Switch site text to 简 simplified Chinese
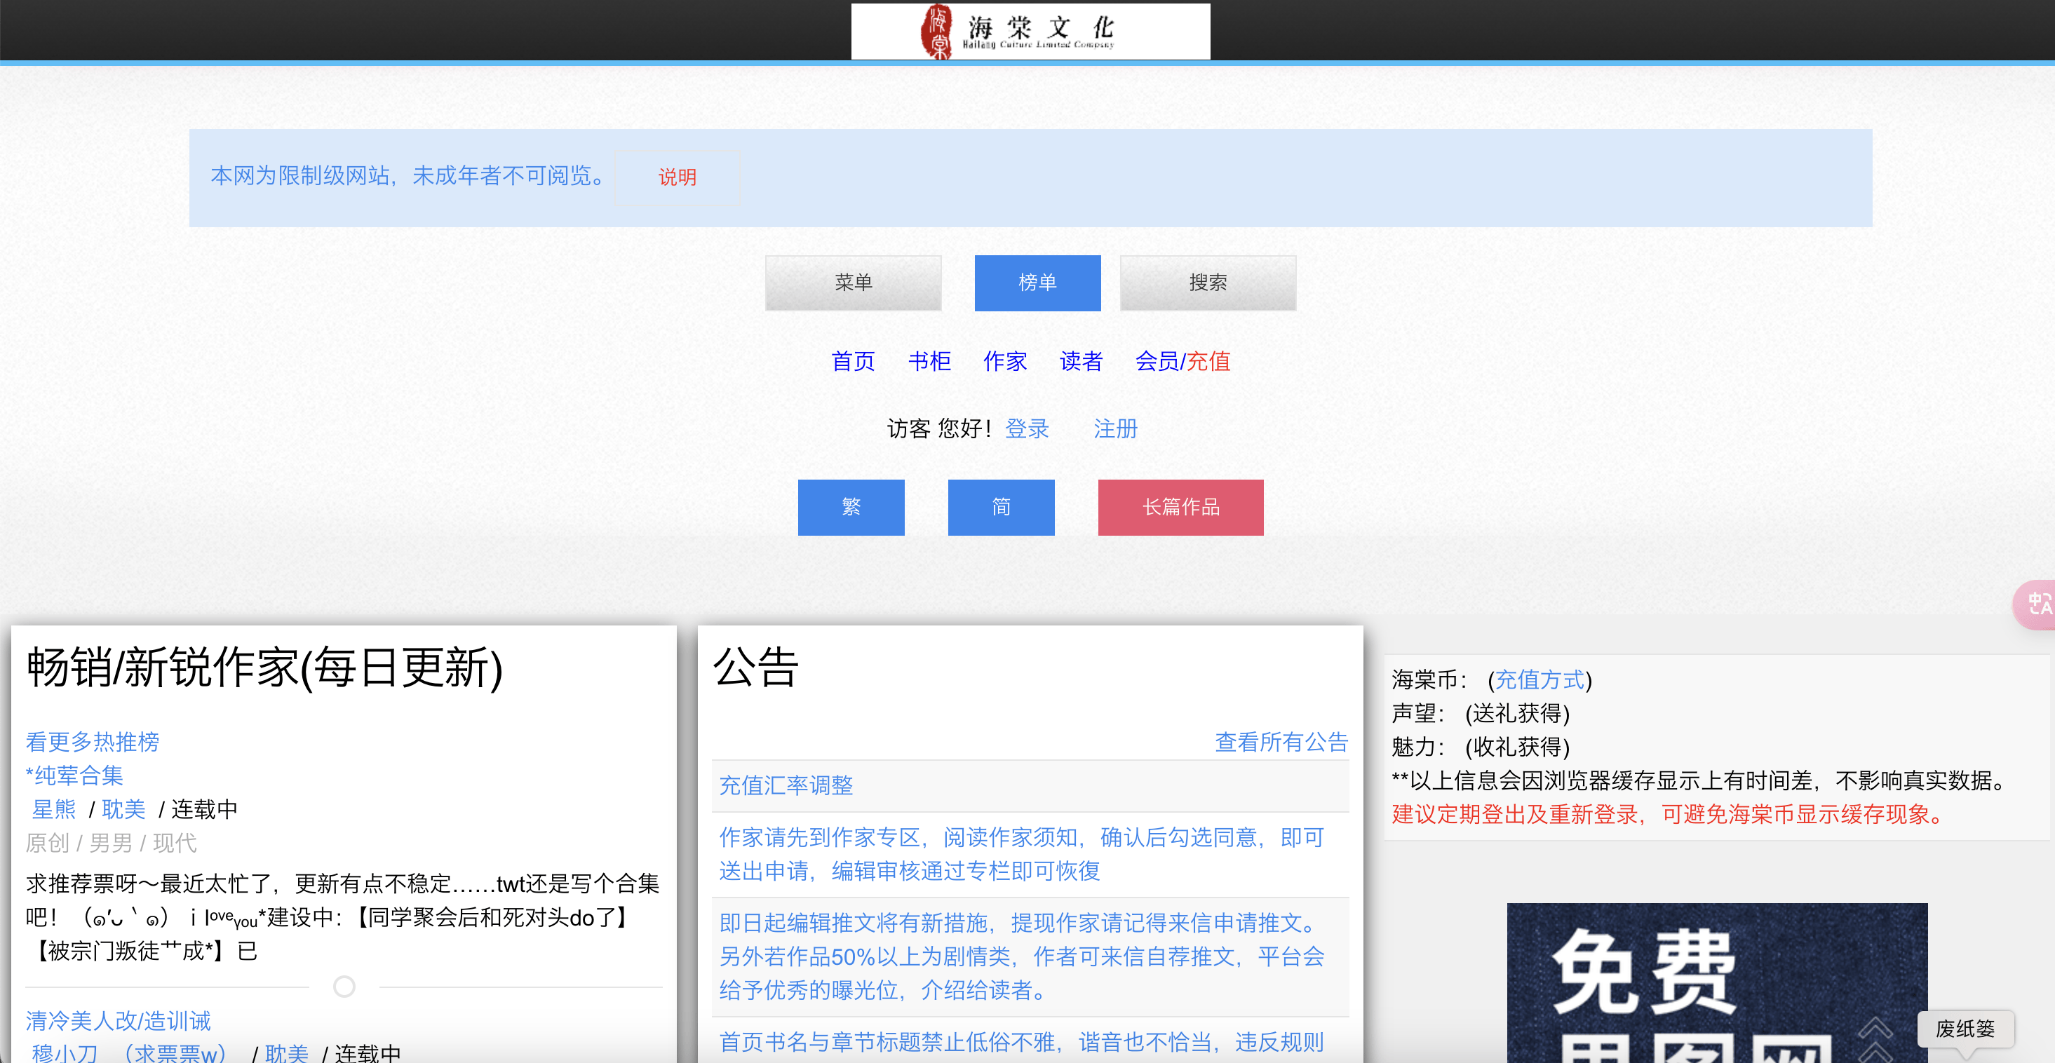 click(1001, 507)
